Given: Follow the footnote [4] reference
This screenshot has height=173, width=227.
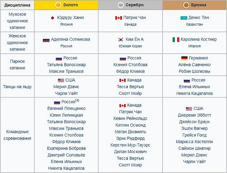Looking at the screenshot, I should coord(77,100).
